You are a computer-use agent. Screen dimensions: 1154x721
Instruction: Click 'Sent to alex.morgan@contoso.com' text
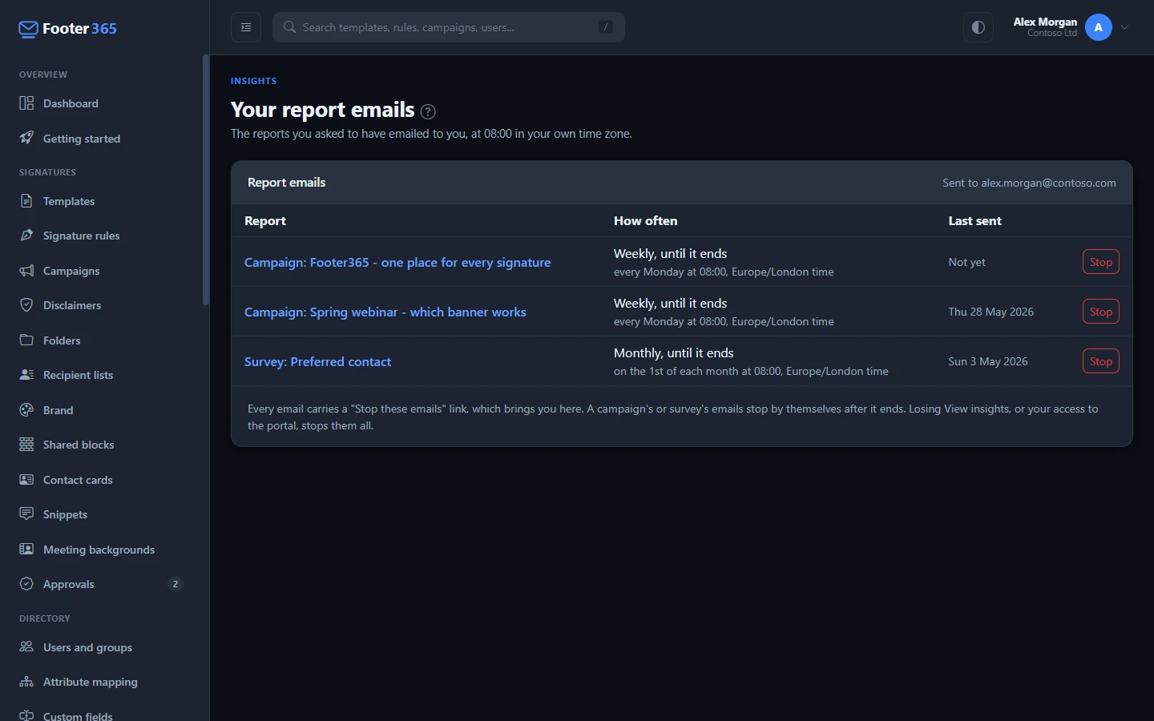click(x=1029, y=183)
